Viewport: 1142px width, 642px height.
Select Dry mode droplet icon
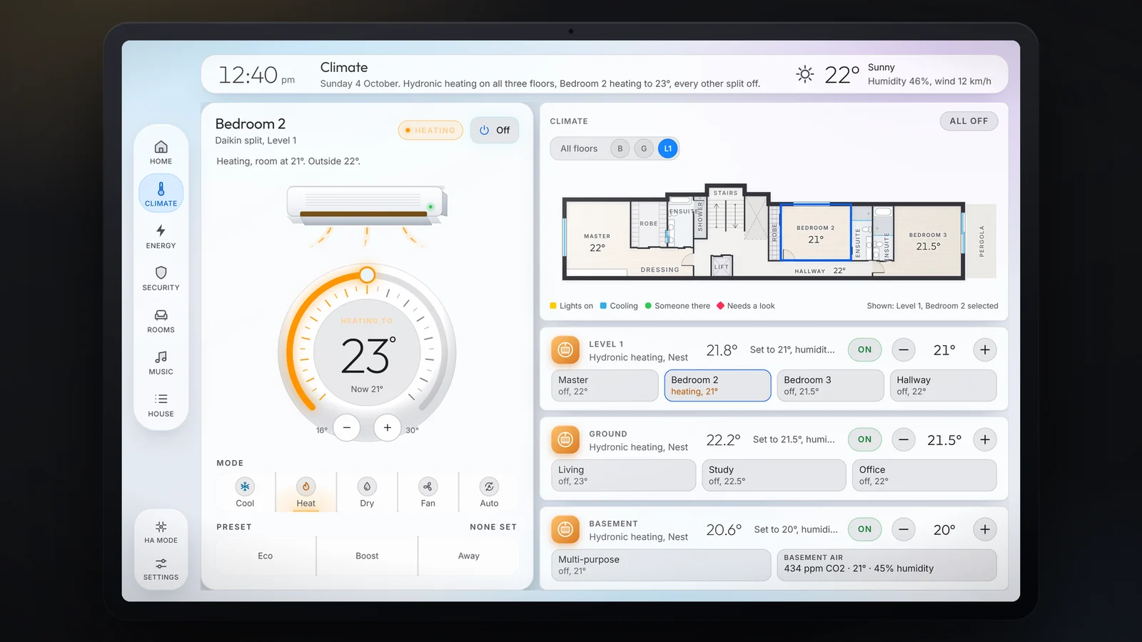pos(367,486)
